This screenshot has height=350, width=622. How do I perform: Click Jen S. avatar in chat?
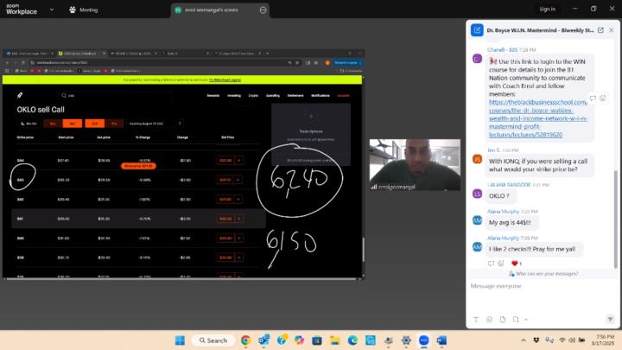coord(477,159)
